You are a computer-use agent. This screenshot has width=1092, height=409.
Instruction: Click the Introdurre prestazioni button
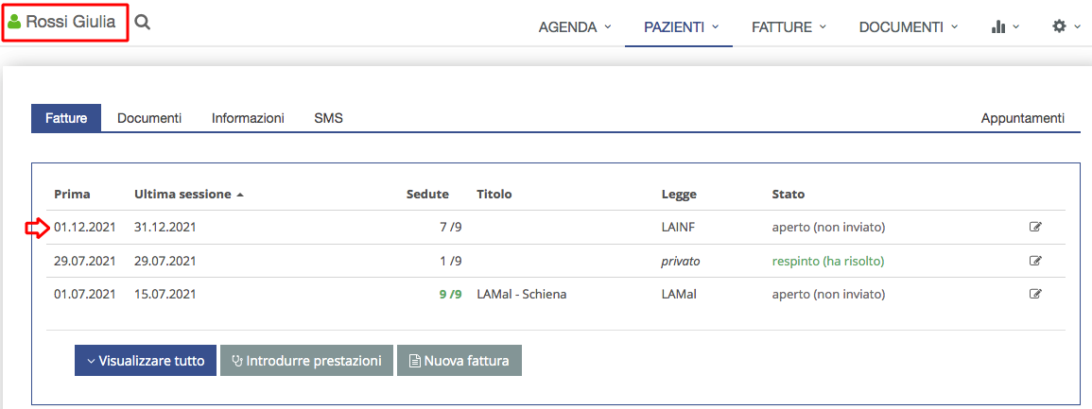pos(306,361)
